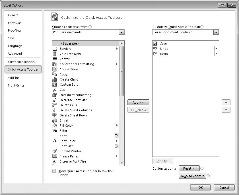Image resolution: width=239 pixels, height=195 pixels.
Task: Click the Calculate Now calculator icon
Action: 55,54
